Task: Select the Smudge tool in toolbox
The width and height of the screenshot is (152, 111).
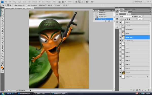Action: [3, 41]
